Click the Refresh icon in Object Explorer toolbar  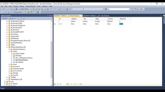pos(21,18)
